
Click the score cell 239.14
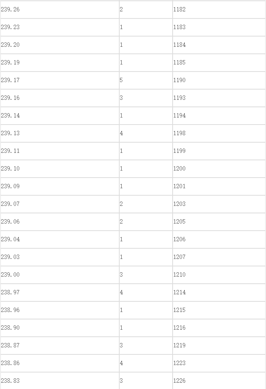[x=60, y=116]
